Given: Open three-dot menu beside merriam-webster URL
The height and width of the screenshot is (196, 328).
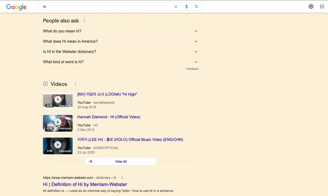Looking at the screenshot, I should [x=122, y=178].
